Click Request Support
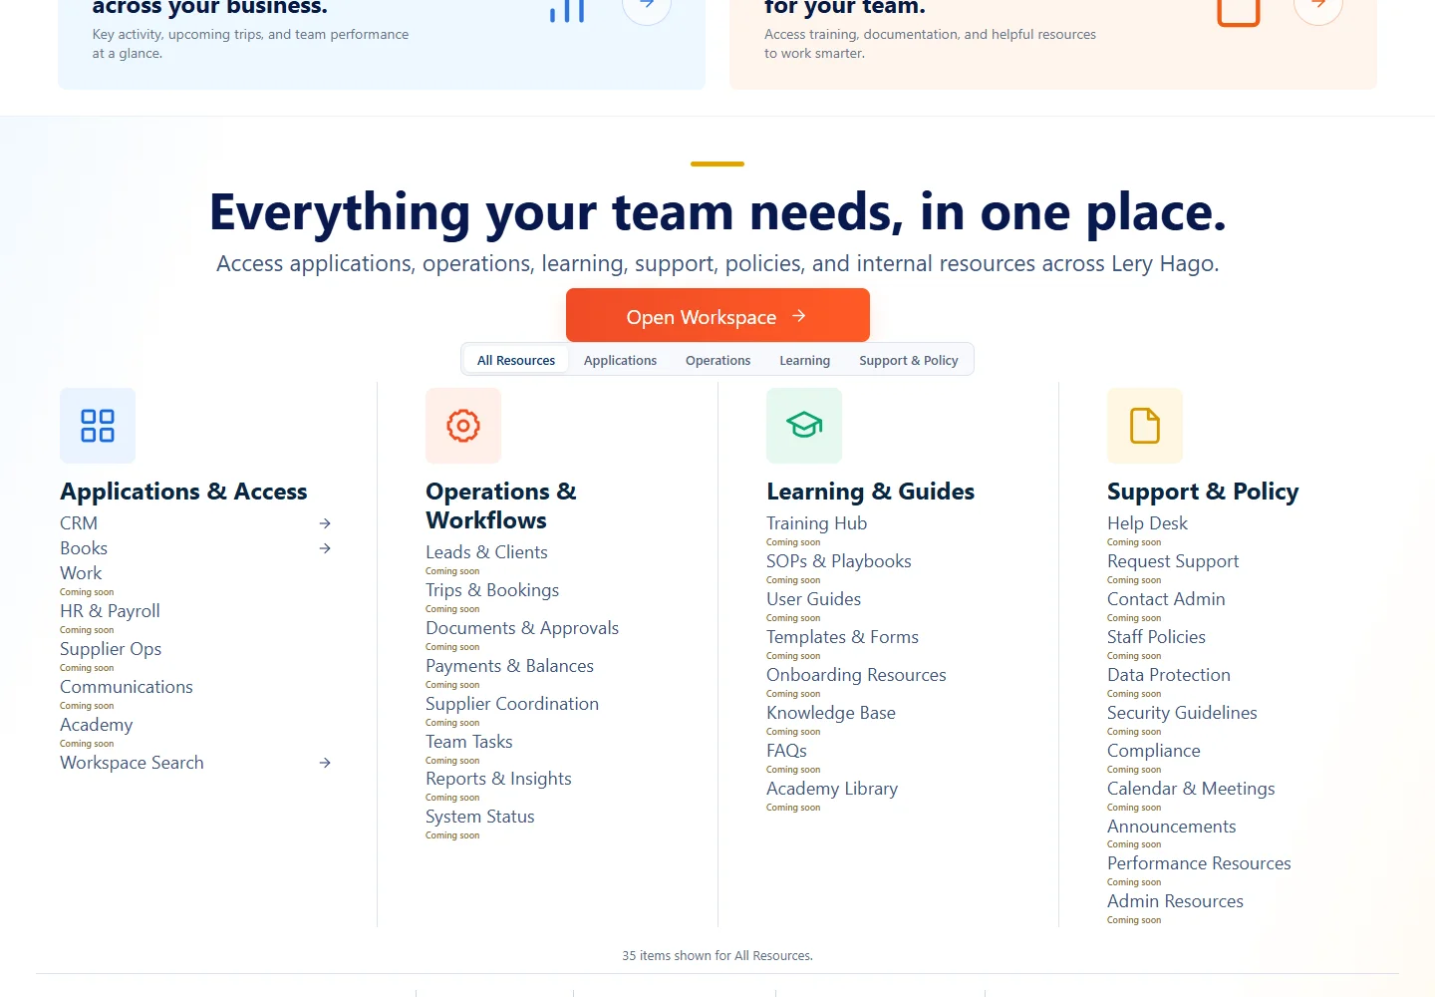 [x=1173, y=561]
